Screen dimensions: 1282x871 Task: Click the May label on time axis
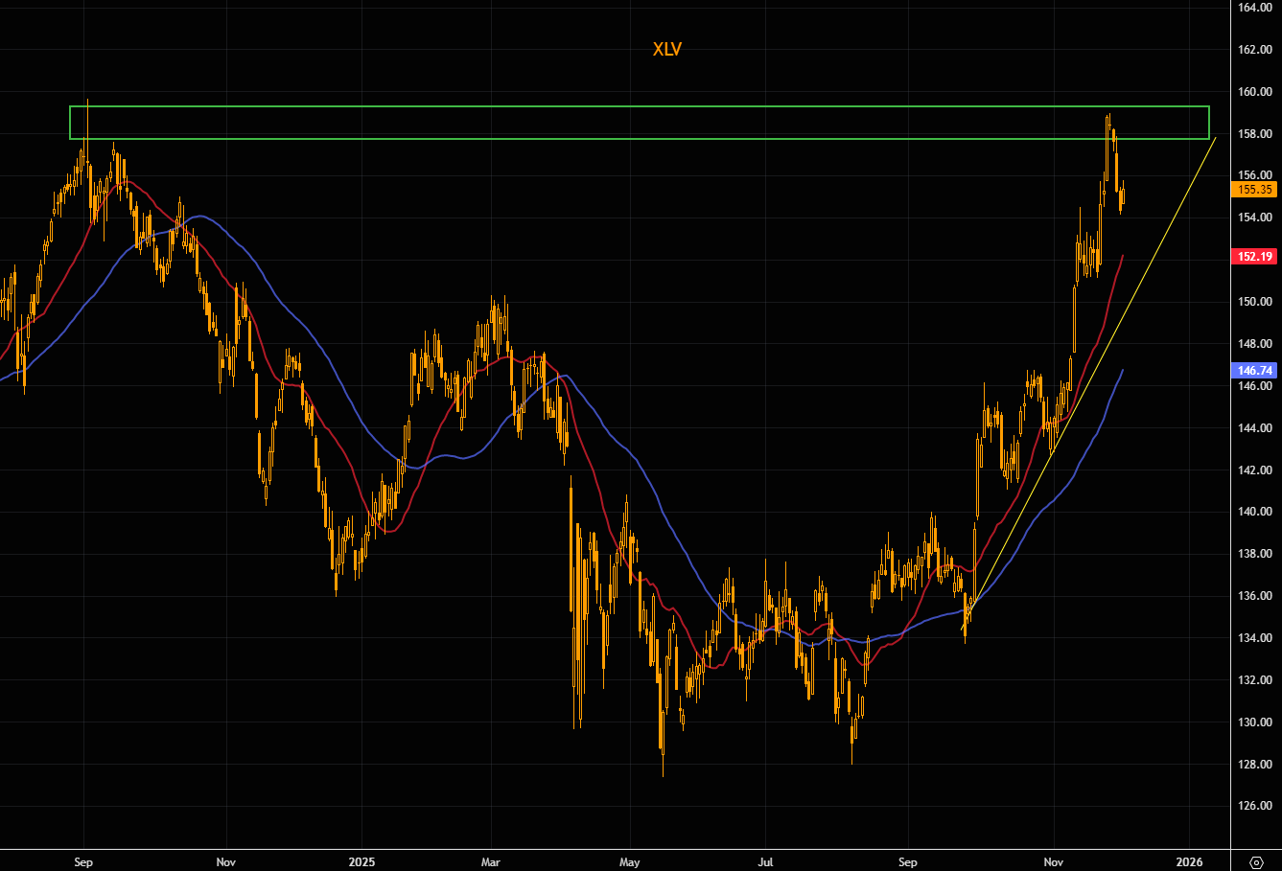pyautogui.click(x=629, y=862)
